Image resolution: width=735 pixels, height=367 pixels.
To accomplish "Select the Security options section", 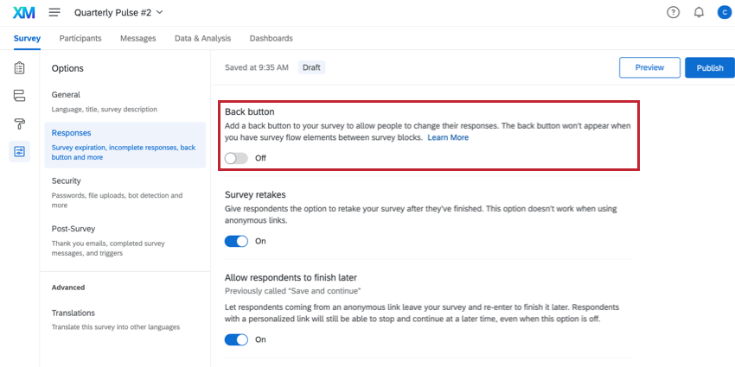I will click(x=125, y=193).
